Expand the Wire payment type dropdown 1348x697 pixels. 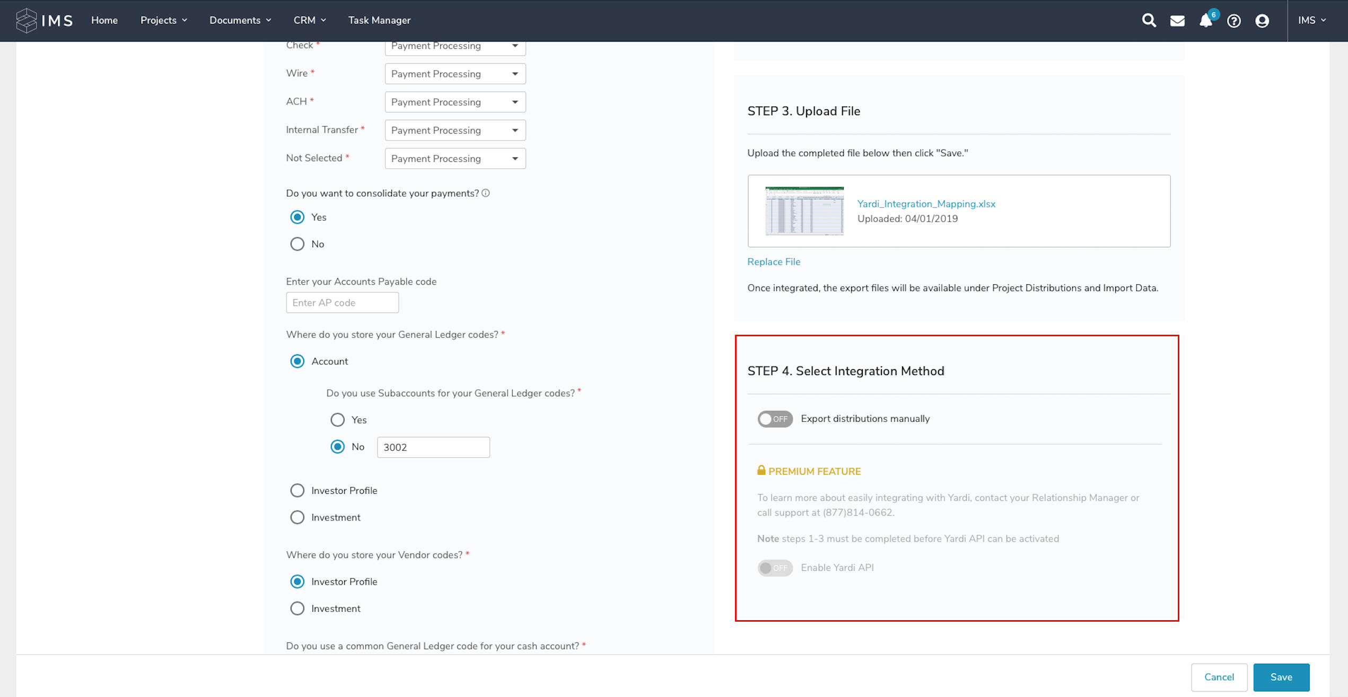[x=514, y=73]
